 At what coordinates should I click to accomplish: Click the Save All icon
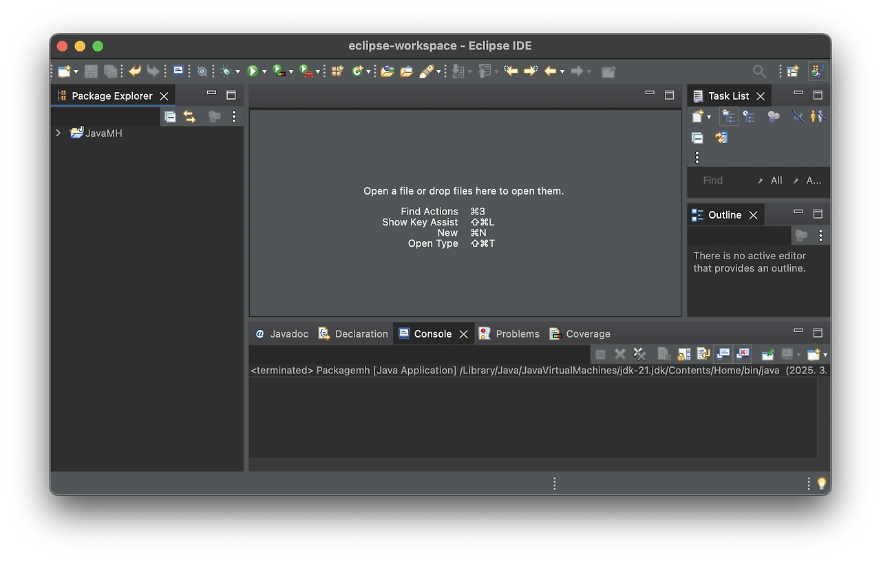(110, 71)
